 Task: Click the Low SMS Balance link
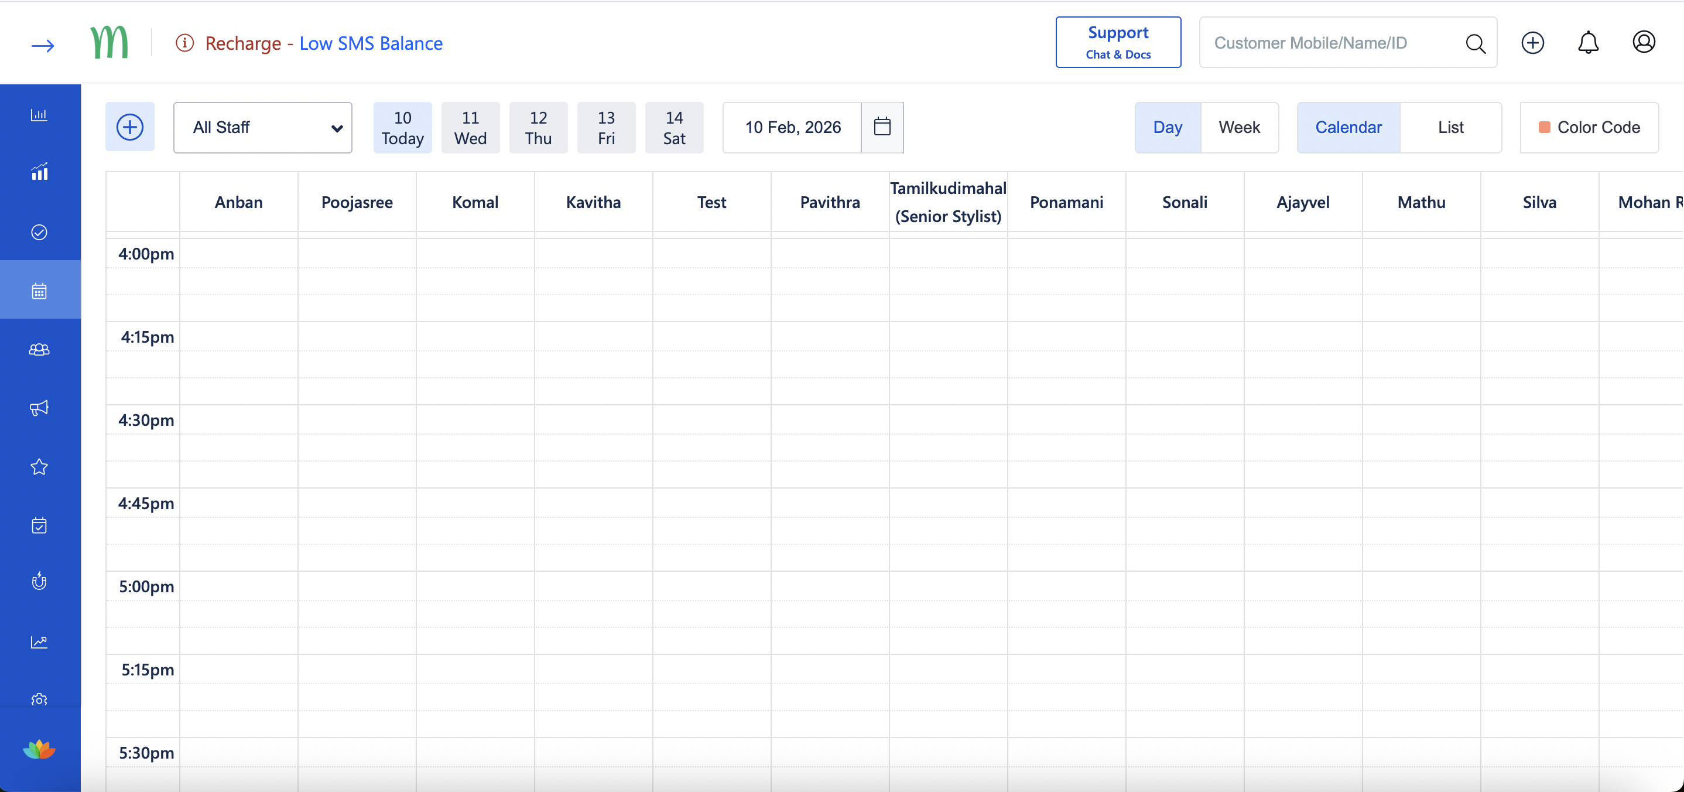(x=371, y=43)
